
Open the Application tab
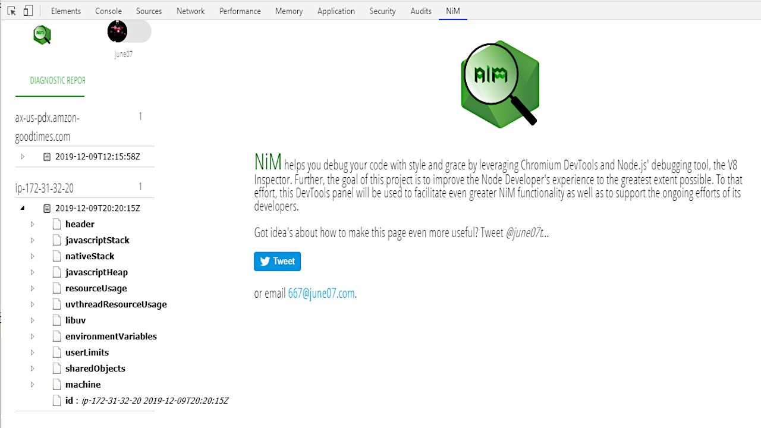click(x=336, y=11)
